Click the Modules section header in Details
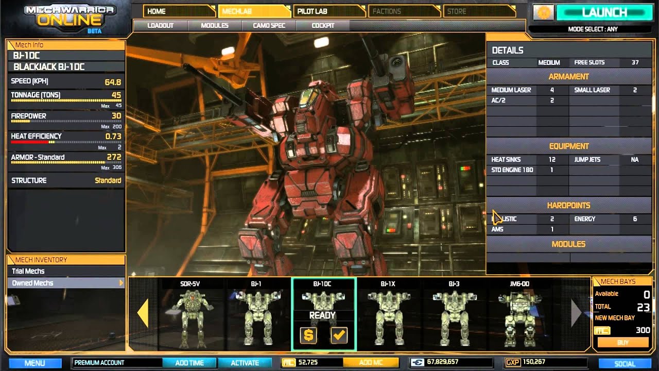The width and height of the screenshot is (659, 371). (x=568, y=244)
